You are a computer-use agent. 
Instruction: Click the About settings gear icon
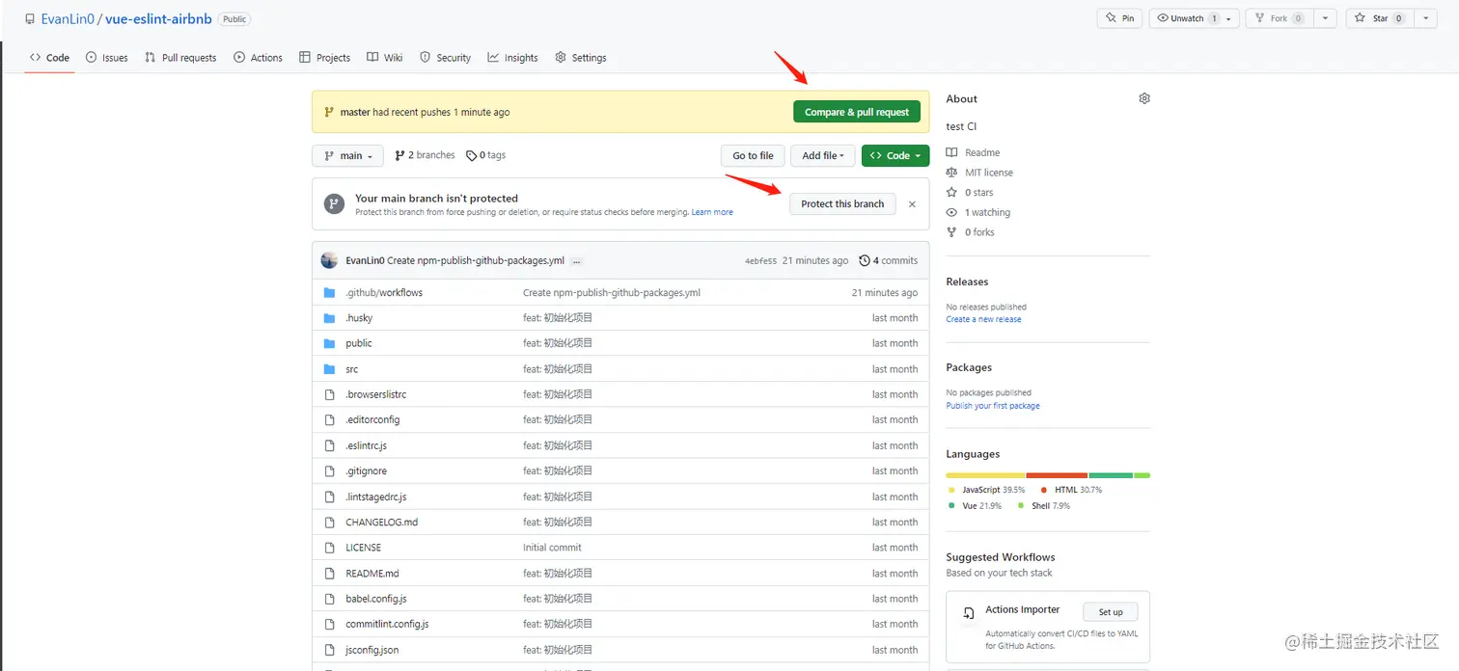coord(1144,98)
